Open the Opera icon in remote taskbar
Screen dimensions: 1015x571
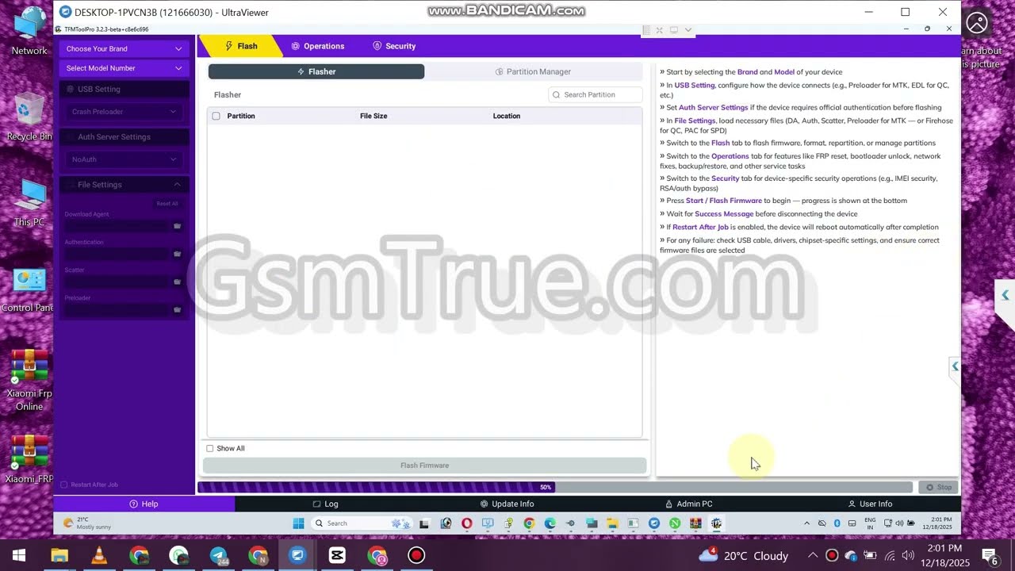pos(466,523)
